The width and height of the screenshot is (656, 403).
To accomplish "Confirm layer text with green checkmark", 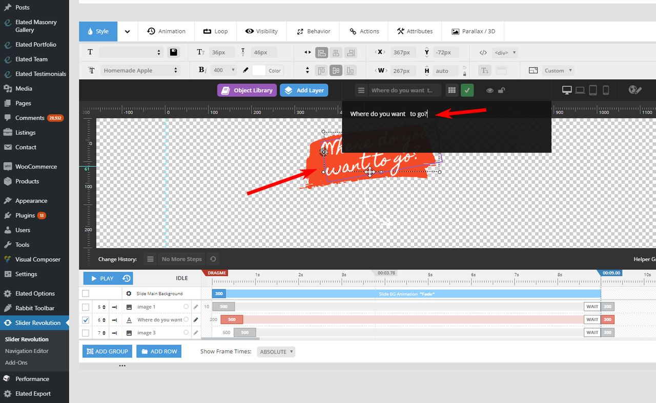I will click(467, 90).
